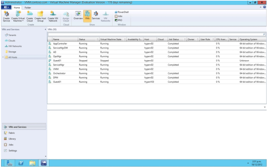Open the Jobs window from ribbon

pyautogui.click(x=119, y=16)
